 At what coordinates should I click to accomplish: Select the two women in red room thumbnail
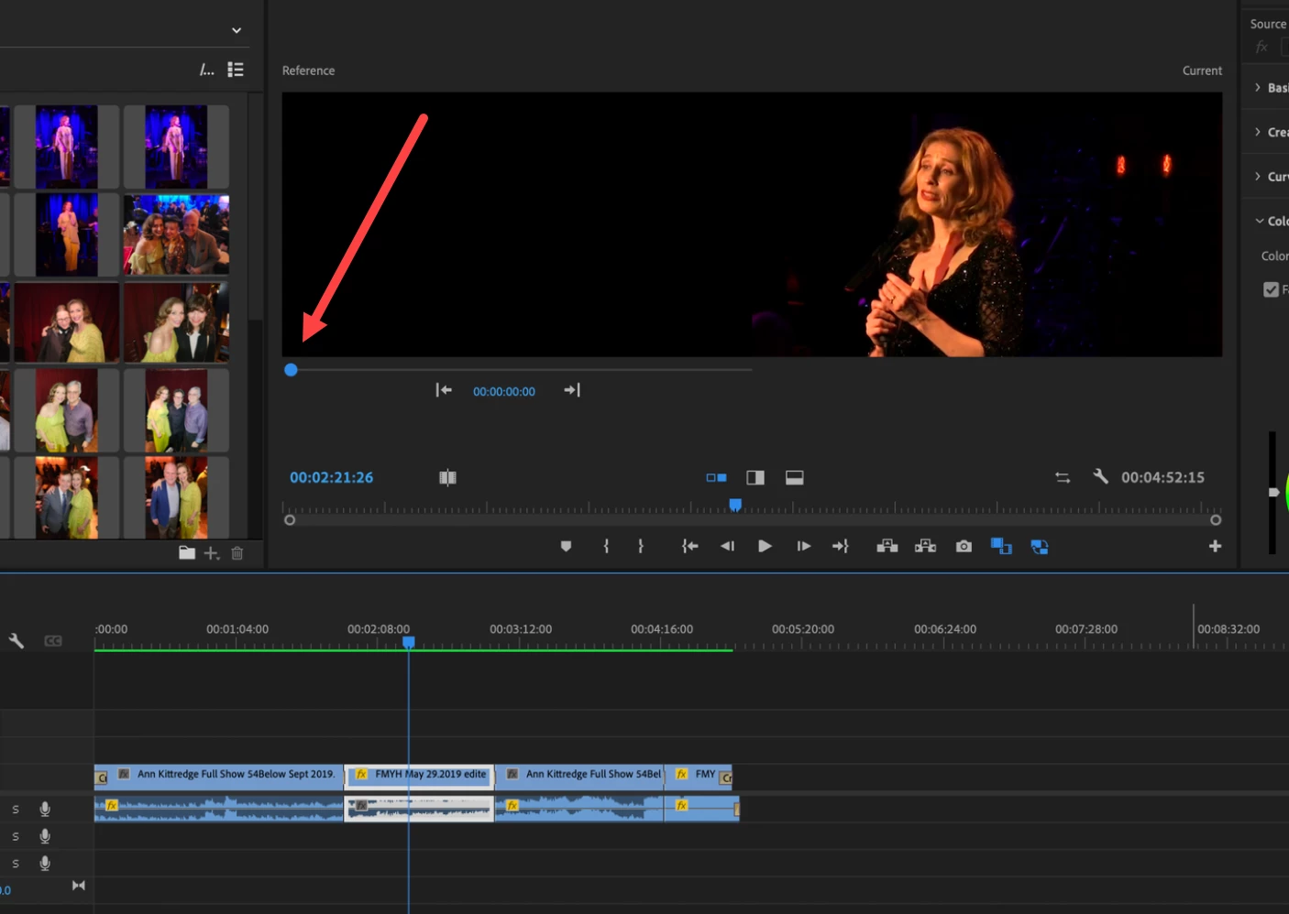(x=67, y=322)
